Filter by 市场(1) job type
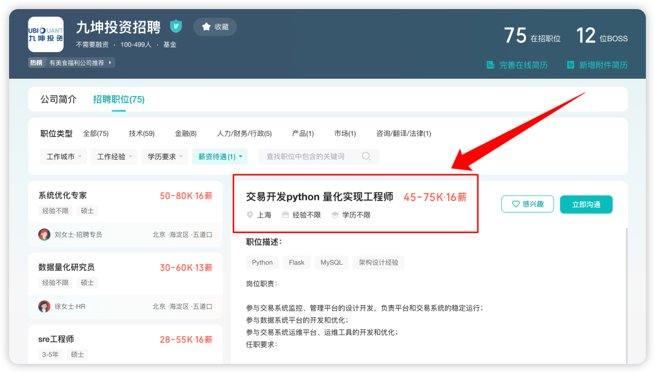Screen dimensions: 655x373 click(345, 133)
